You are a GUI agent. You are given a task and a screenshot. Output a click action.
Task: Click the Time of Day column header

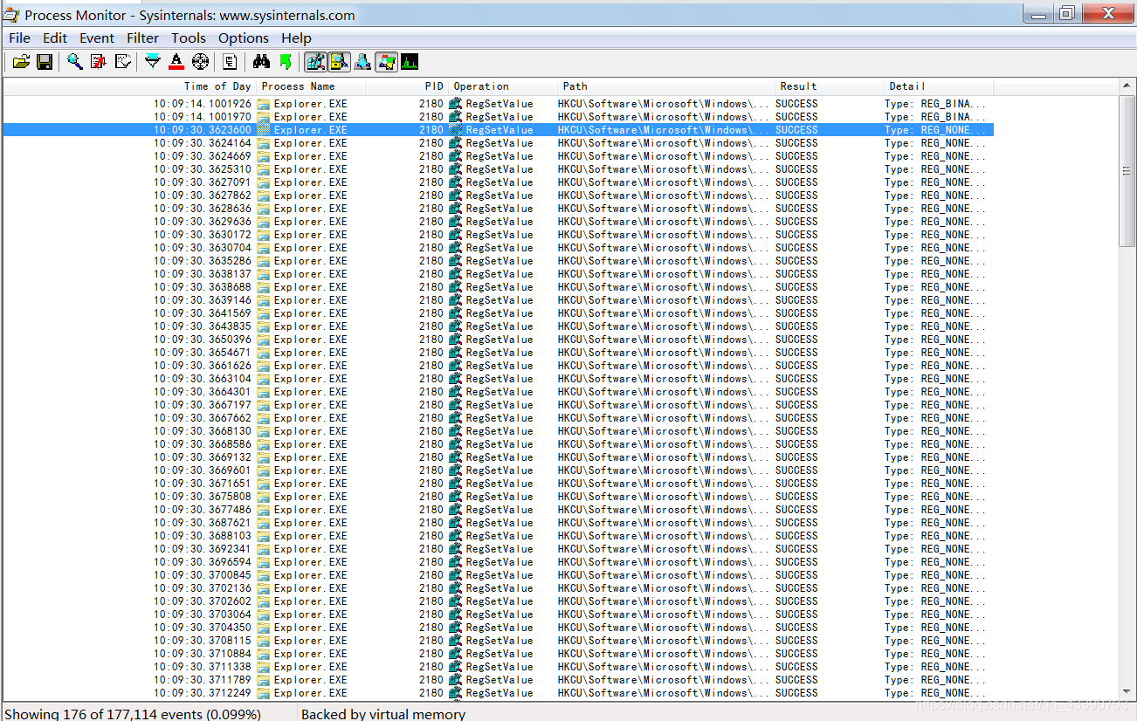pyautogui.click(x=129, y=86)
